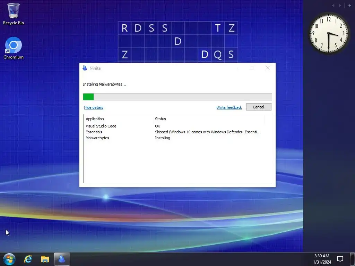355x266 pixels.
Task: Open the Recycle Bin desktop icon
Action: tap(14, 14)
